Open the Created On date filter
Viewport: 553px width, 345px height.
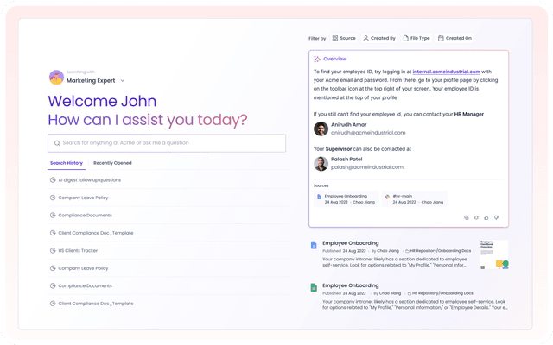coord(454,38)
